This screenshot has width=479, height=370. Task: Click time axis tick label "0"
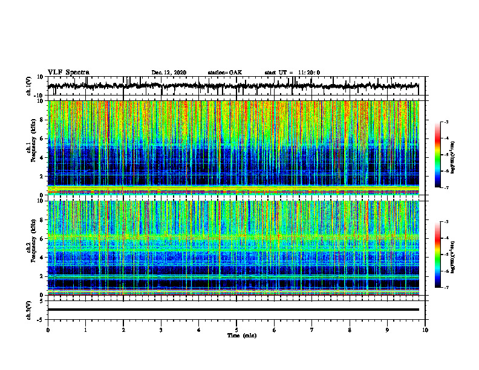[48, 330]
